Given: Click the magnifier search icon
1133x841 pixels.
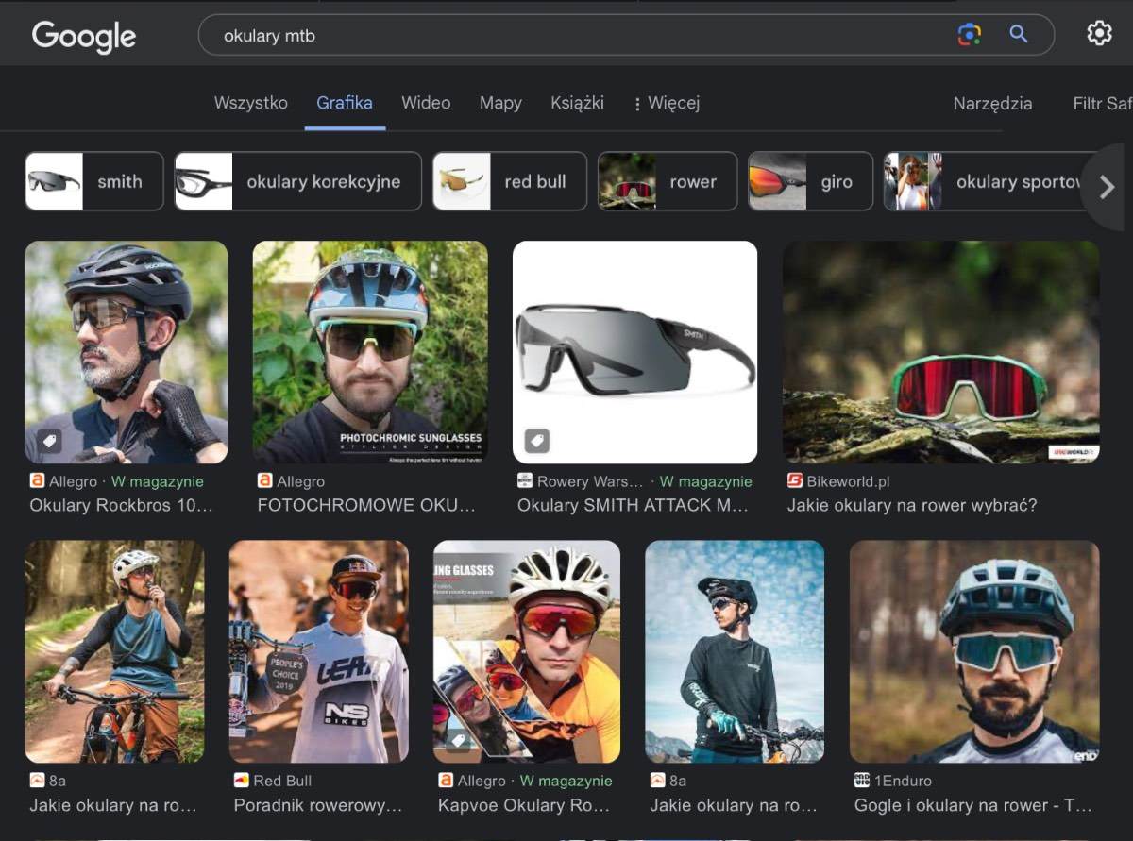Looking at the screenshot, I should (x=1018, y=35).
